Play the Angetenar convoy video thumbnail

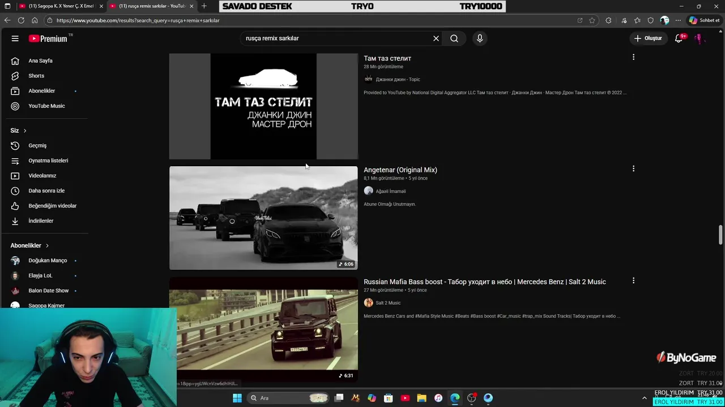[x=263, y=218]
